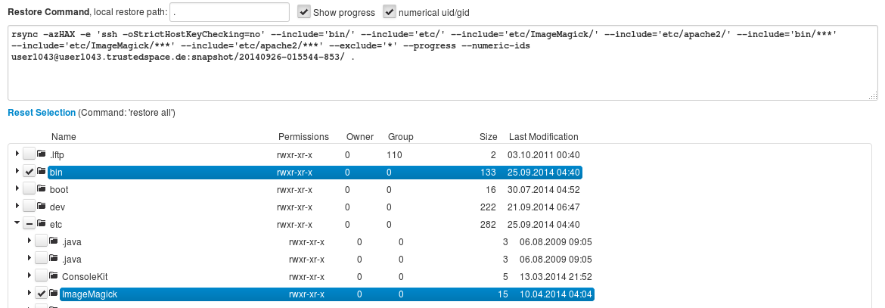885x308 pixels.
Task: Click the dev folder icon
Action: click(42, 207)
